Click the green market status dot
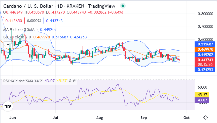Screen dimensions: 217x123 tap(123, 6)
